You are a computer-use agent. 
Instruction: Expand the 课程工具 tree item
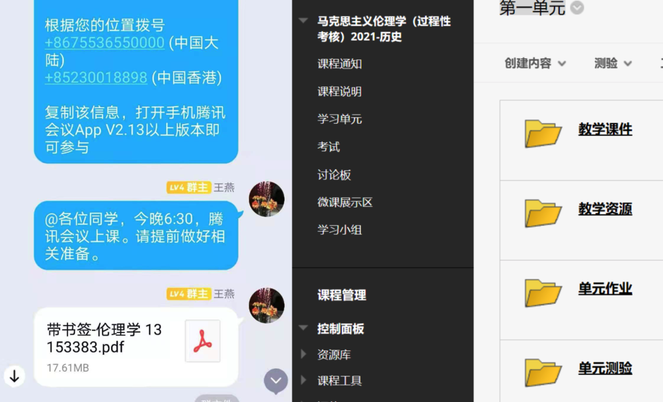[304, 380]
